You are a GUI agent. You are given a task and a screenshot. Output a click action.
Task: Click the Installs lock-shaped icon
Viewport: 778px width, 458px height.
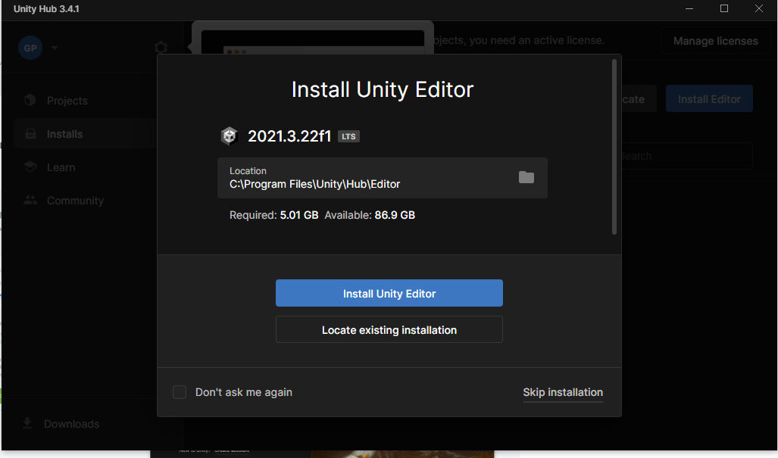[x=30, y=134]
